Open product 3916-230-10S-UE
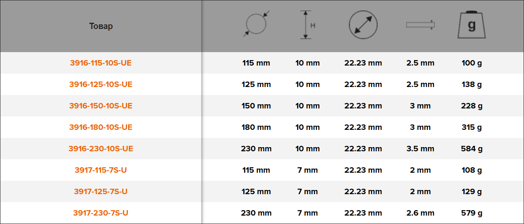 point(101,149)
